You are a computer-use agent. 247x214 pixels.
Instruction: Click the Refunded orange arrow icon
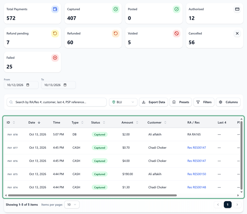click(x=116, y=34)
